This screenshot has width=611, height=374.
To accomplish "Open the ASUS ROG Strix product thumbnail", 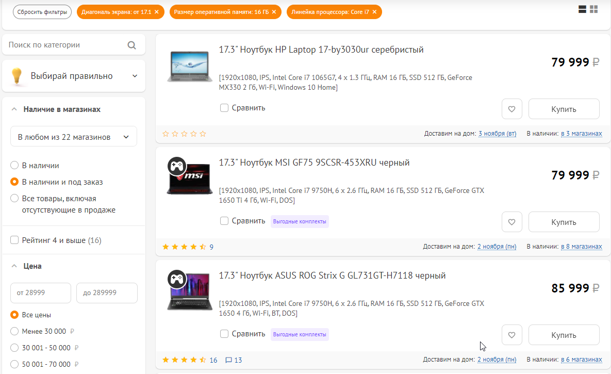I will (x=190, y=292).
